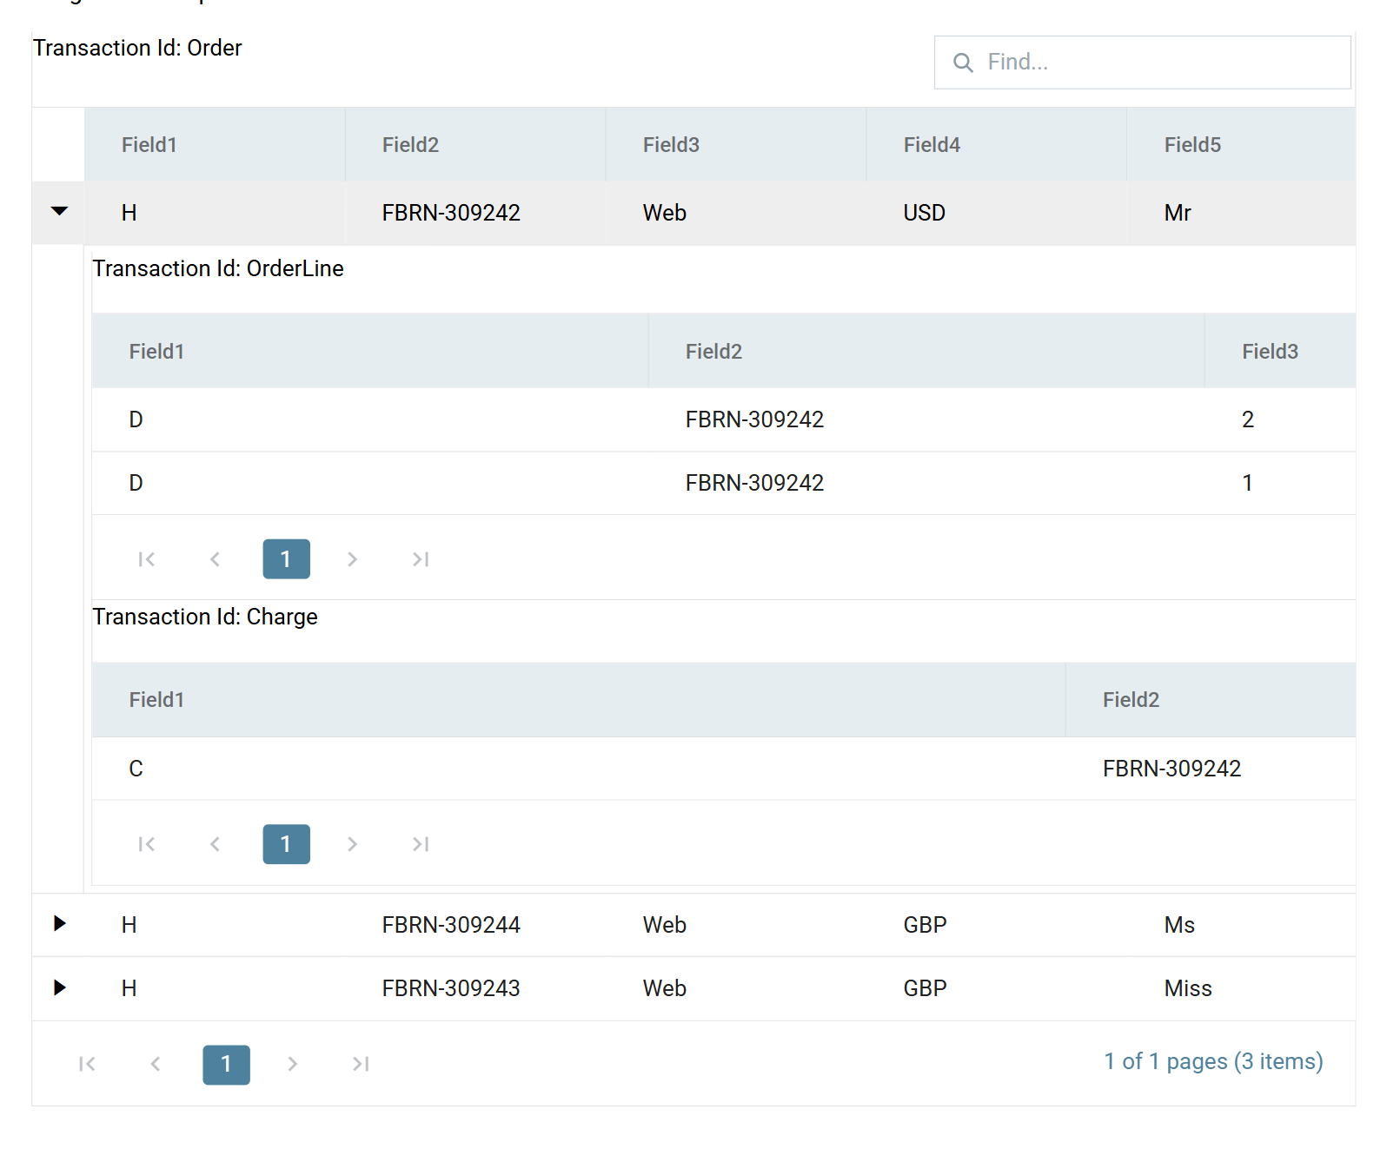Sort OrderLine grid by Field2 header

pyautogui.click(x=926, y=352)
